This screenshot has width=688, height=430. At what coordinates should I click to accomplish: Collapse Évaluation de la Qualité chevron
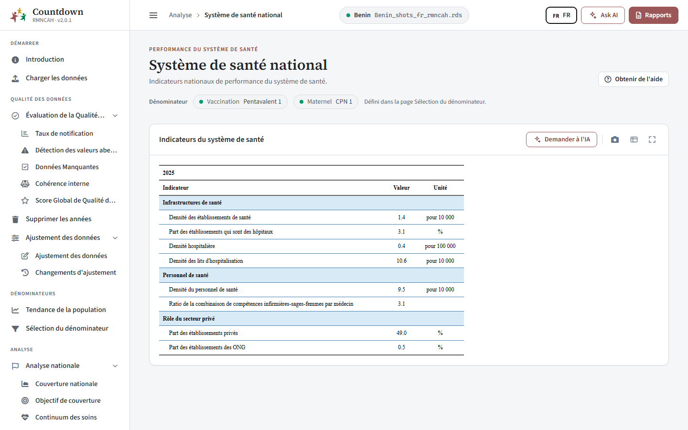115,116
